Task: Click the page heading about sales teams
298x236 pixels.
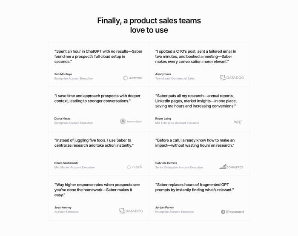Action: 149,25
